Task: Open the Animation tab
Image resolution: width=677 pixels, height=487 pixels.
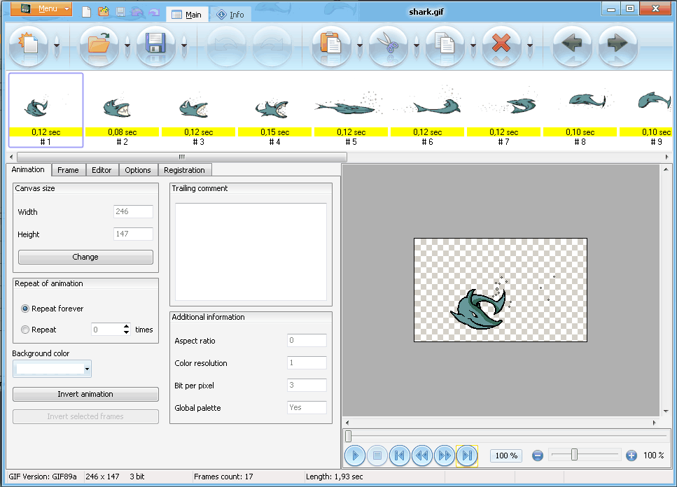Action: click(x=28, y=169)
